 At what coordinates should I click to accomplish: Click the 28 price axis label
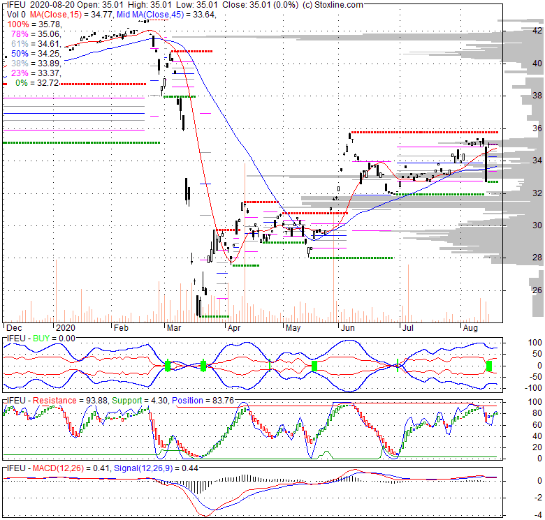click(537, 258)
